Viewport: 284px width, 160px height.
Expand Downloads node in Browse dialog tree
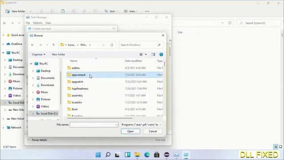pos(33,85)
